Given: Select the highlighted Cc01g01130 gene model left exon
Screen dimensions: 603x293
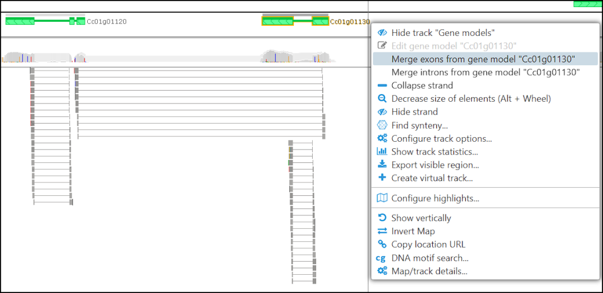Looking at the screenshot, I should click(277, 22).
